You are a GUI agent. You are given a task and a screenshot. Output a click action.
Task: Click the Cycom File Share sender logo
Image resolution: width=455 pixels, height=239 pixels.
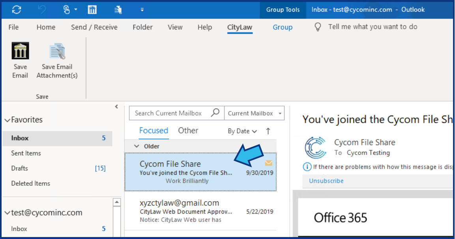316,148
